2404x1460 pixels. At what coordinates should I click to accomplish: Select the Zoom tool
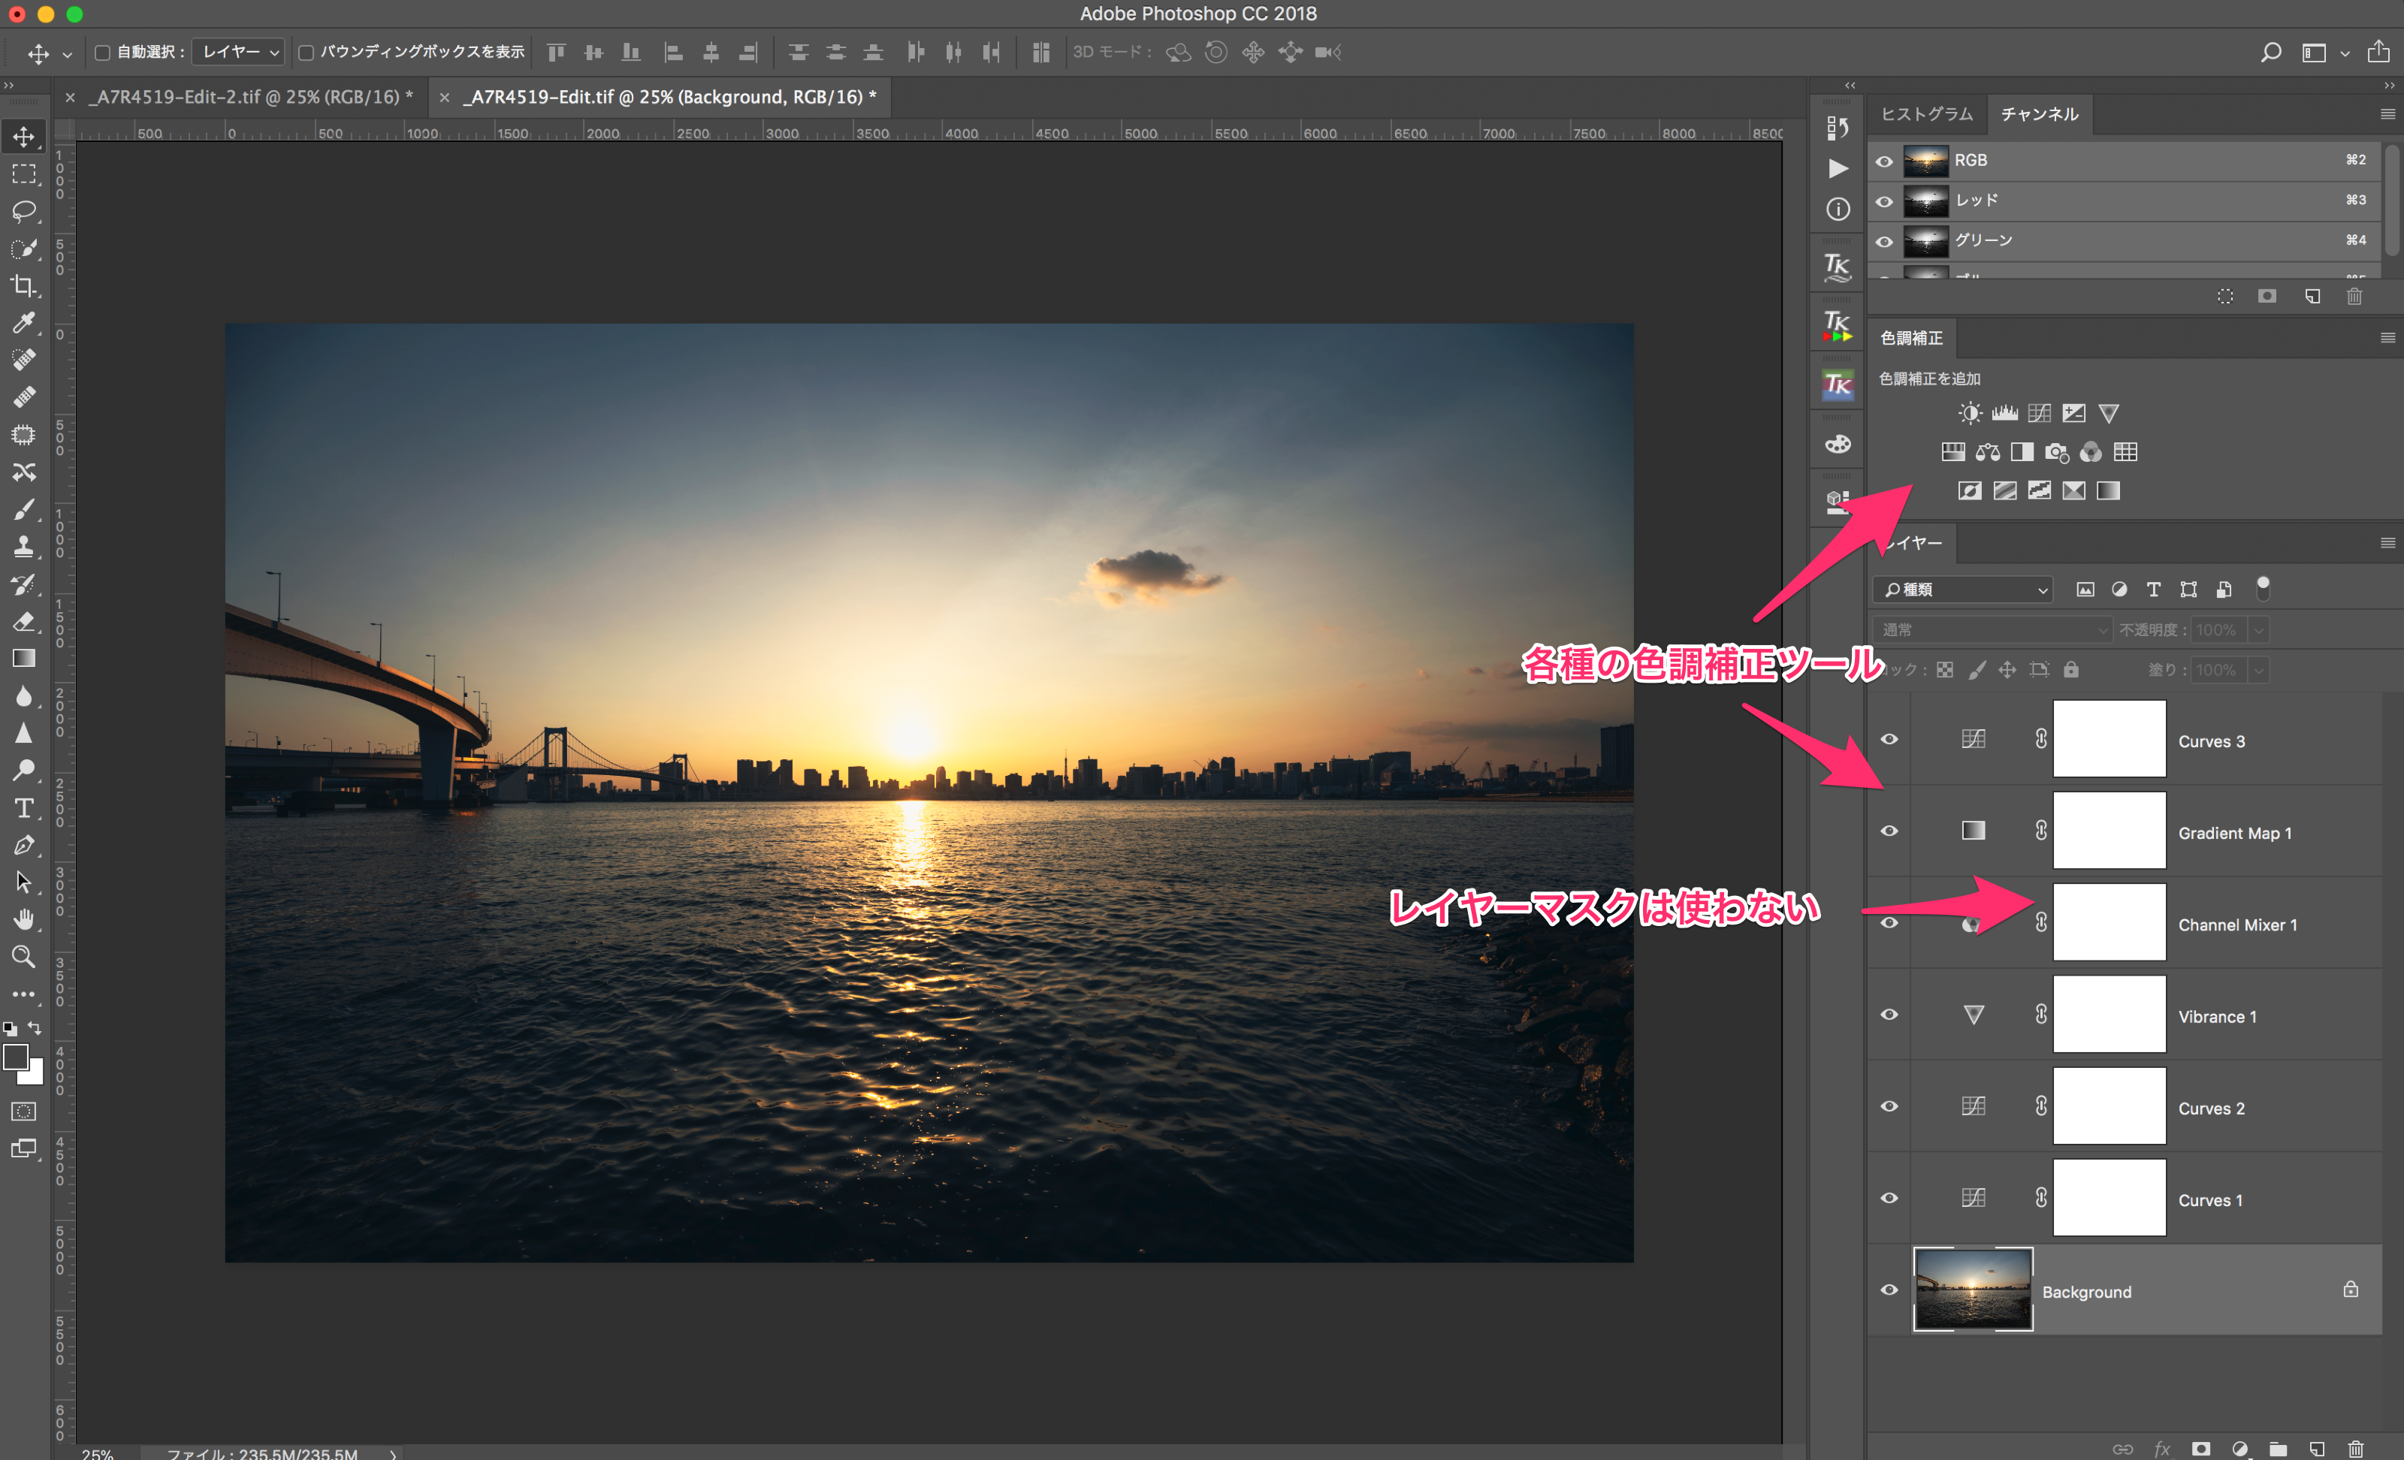tap(24, 957)
